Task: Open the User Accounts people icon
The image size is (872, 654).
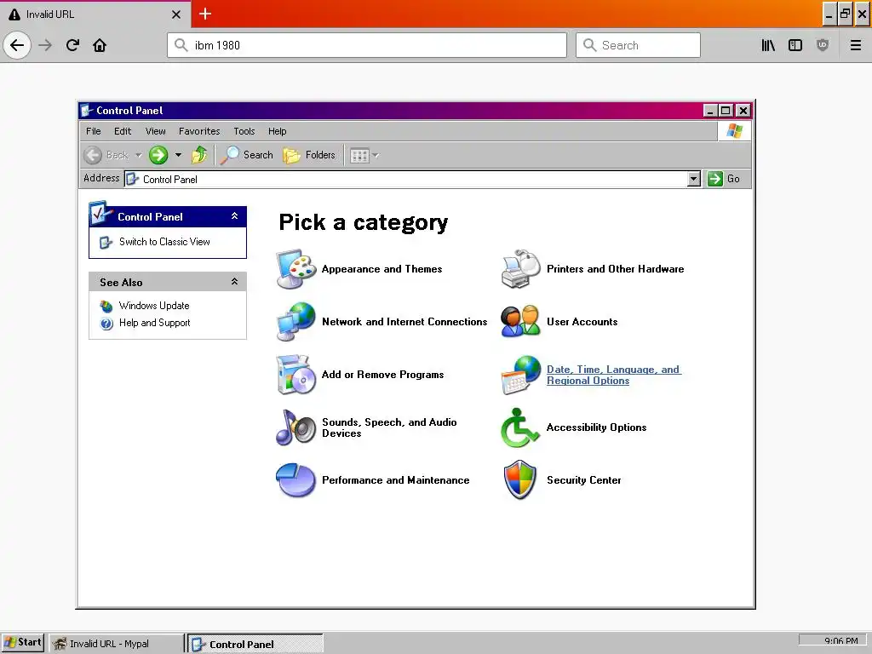Action: pos(521,321)
